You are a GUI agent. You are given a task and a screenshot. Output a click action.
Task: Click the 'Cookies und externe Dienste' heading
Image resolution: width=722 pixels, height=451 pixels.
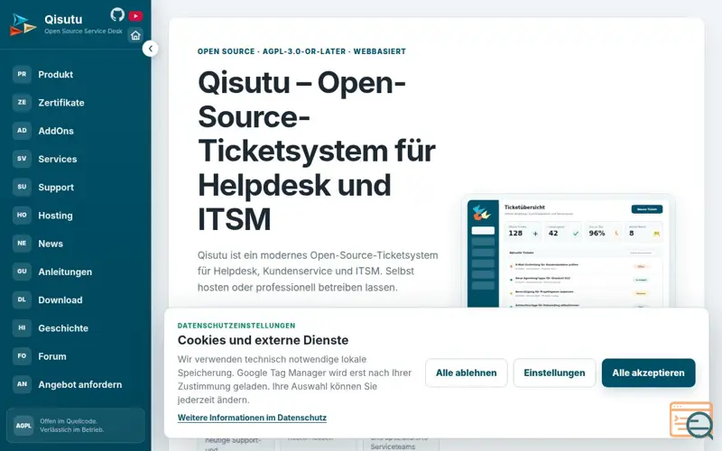pos(263,340)
